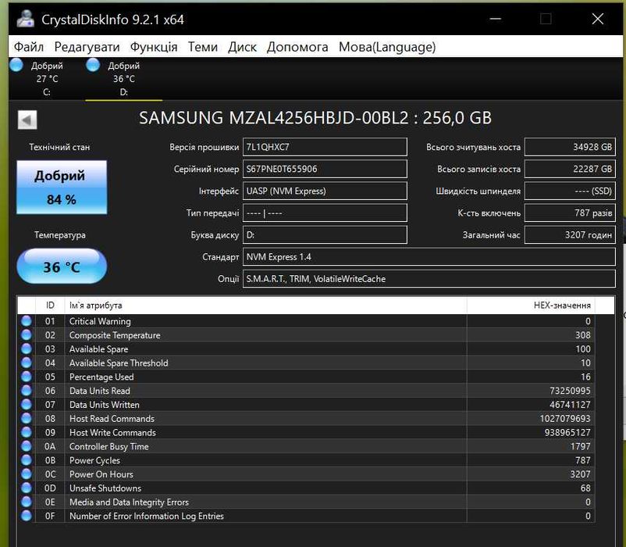Open the Мова(Language) menu

coord(387,47)
